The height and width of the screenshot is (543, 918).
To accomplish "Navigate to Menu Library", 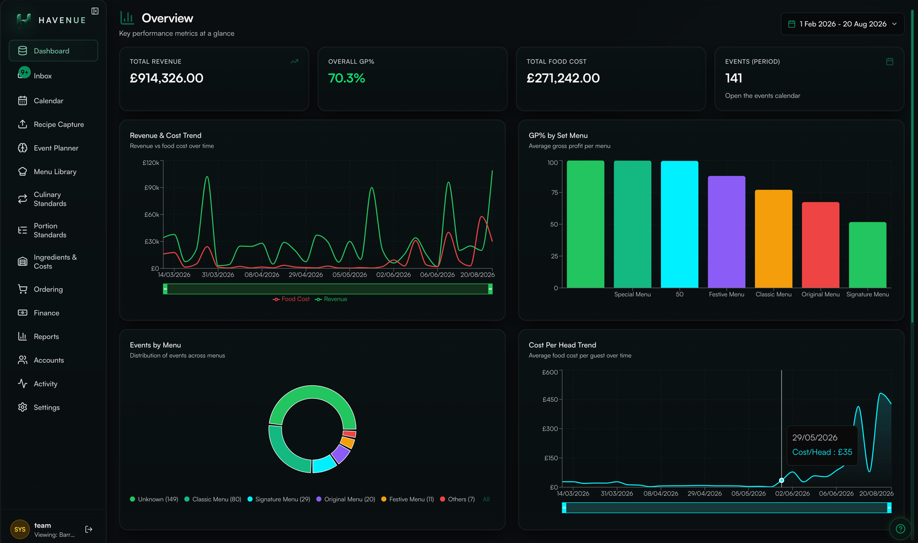I will pos(53,171).
